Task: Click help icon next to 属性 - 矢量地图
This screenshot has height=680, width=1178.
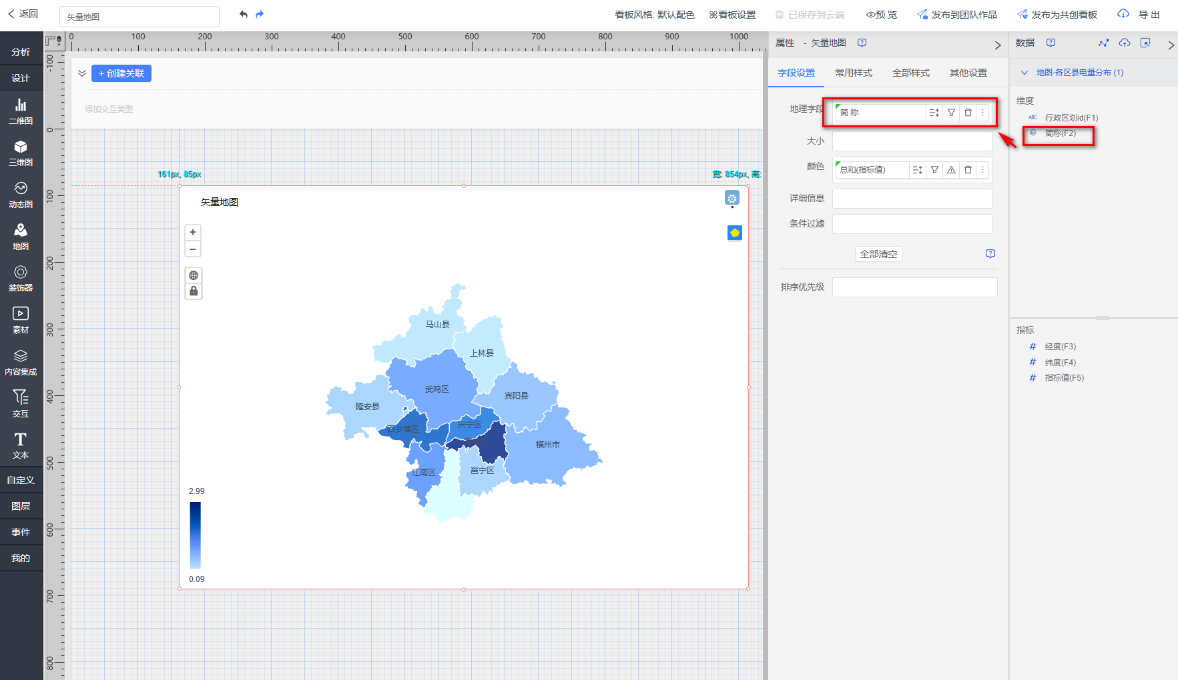Action: (x=862, y=43)
